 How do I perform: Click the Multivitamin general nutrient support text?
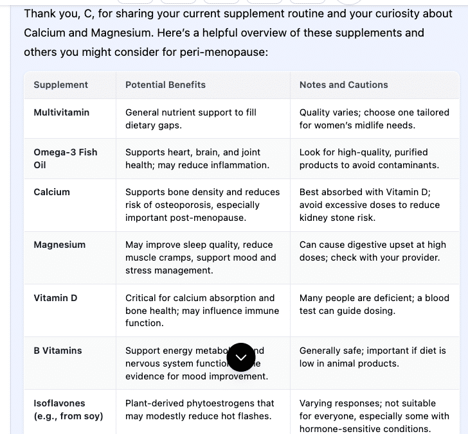pos(190,119)
